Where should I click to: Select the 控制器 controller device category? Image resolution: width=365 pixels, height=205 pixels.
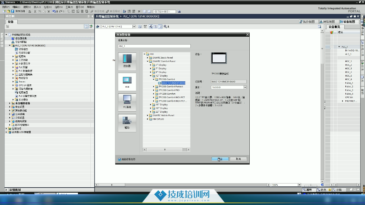pyautogui.click(x=127, y=61)
